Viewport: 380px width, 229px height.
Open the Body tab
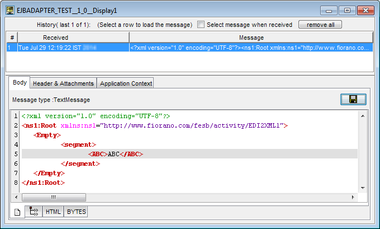20,83
